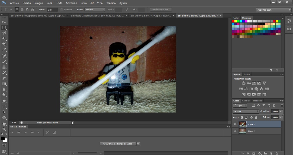Viewport: 293px width, 155px height.
Task: Switch to the Canales tab
Action: 246,101
